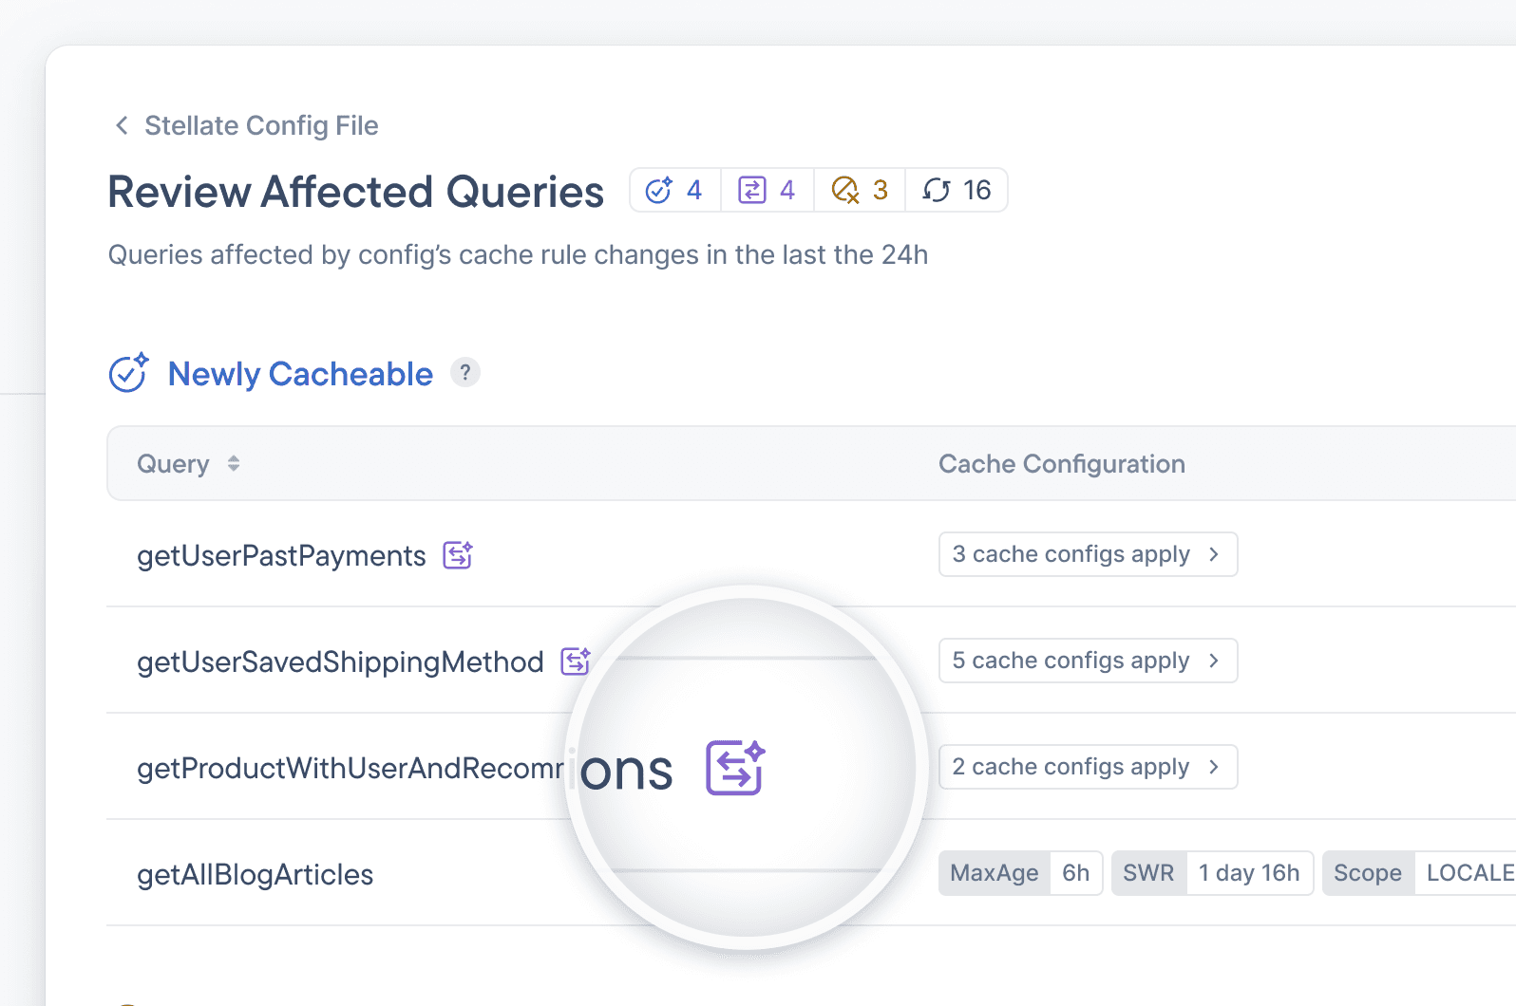This screenshot has width=1516, height=1006.
Task: Click the back chevron beside Stellate Config File
Action: pos(122,125)
